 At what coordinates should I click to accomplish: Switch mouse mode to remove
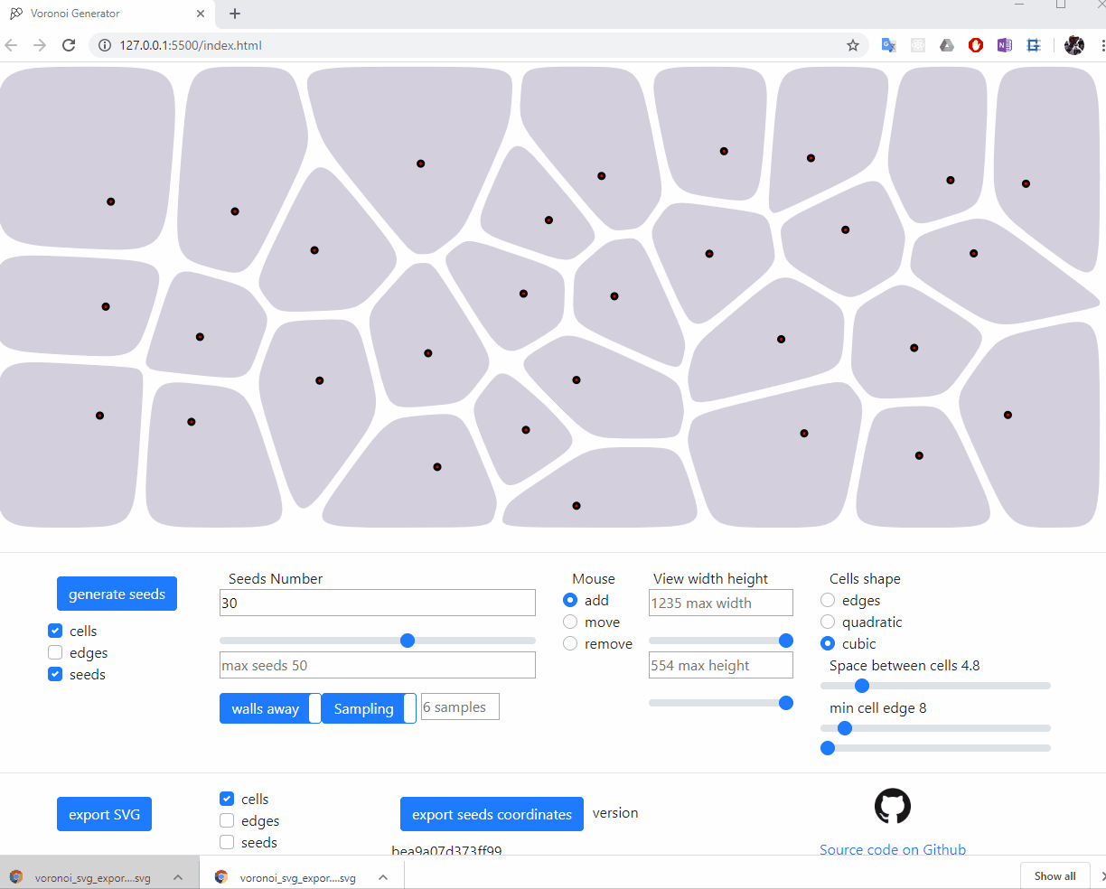[x=569, y=643]
